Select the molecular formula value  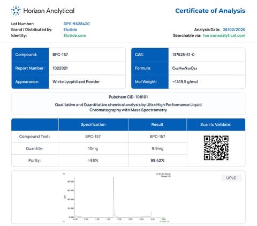click(185, 68)
